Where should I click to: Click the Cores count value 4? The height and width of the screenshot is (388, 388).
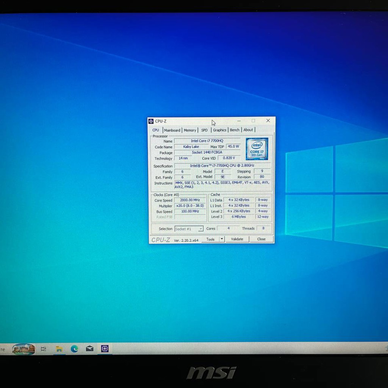pos(228,228)
